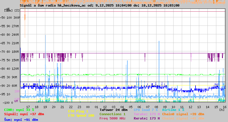This screenshot has height=122, width=228.
Task: Click the CPU load legend label
Action: coord(145,110)
